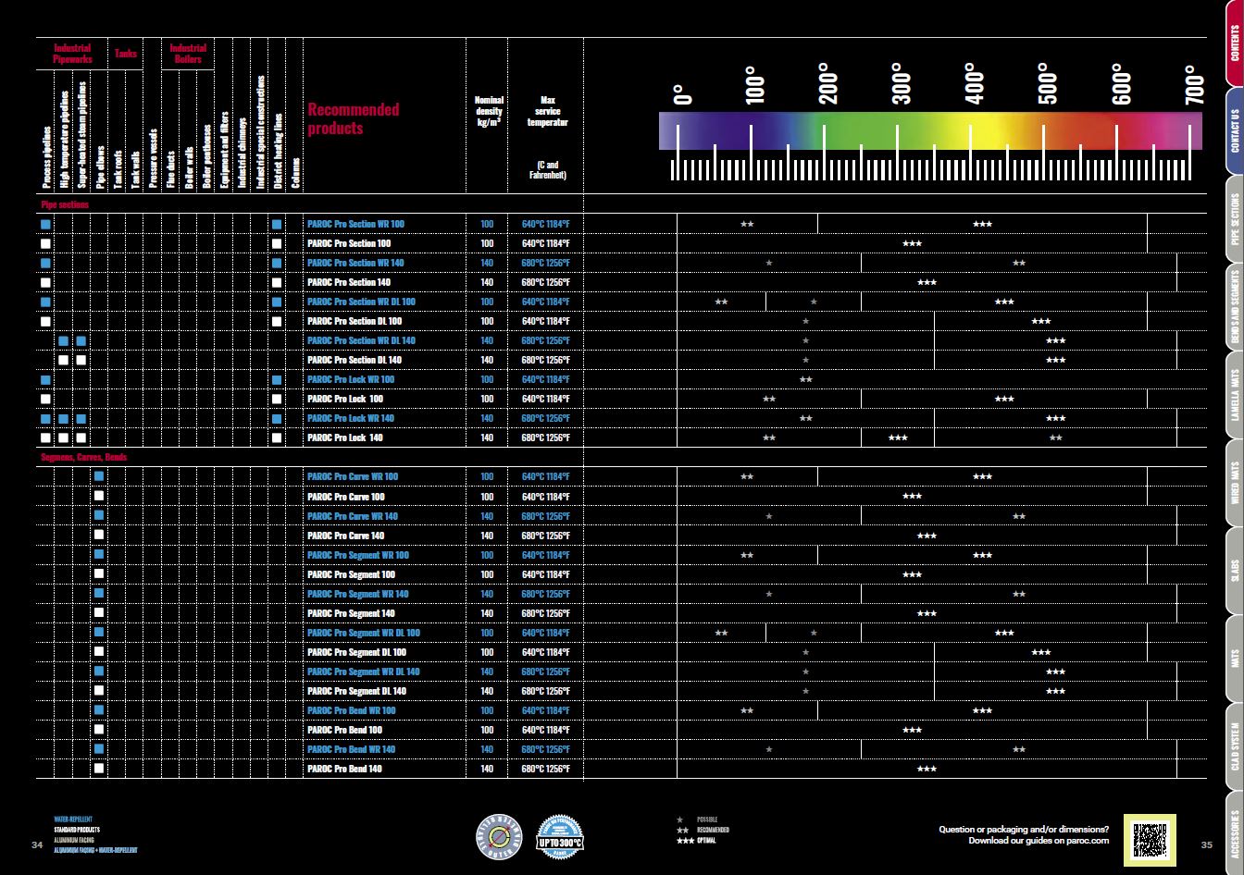Viewport: 1244px width, 875px height.
Task: Click the 0° label on temperature scale
Action: tap(682, 94)
